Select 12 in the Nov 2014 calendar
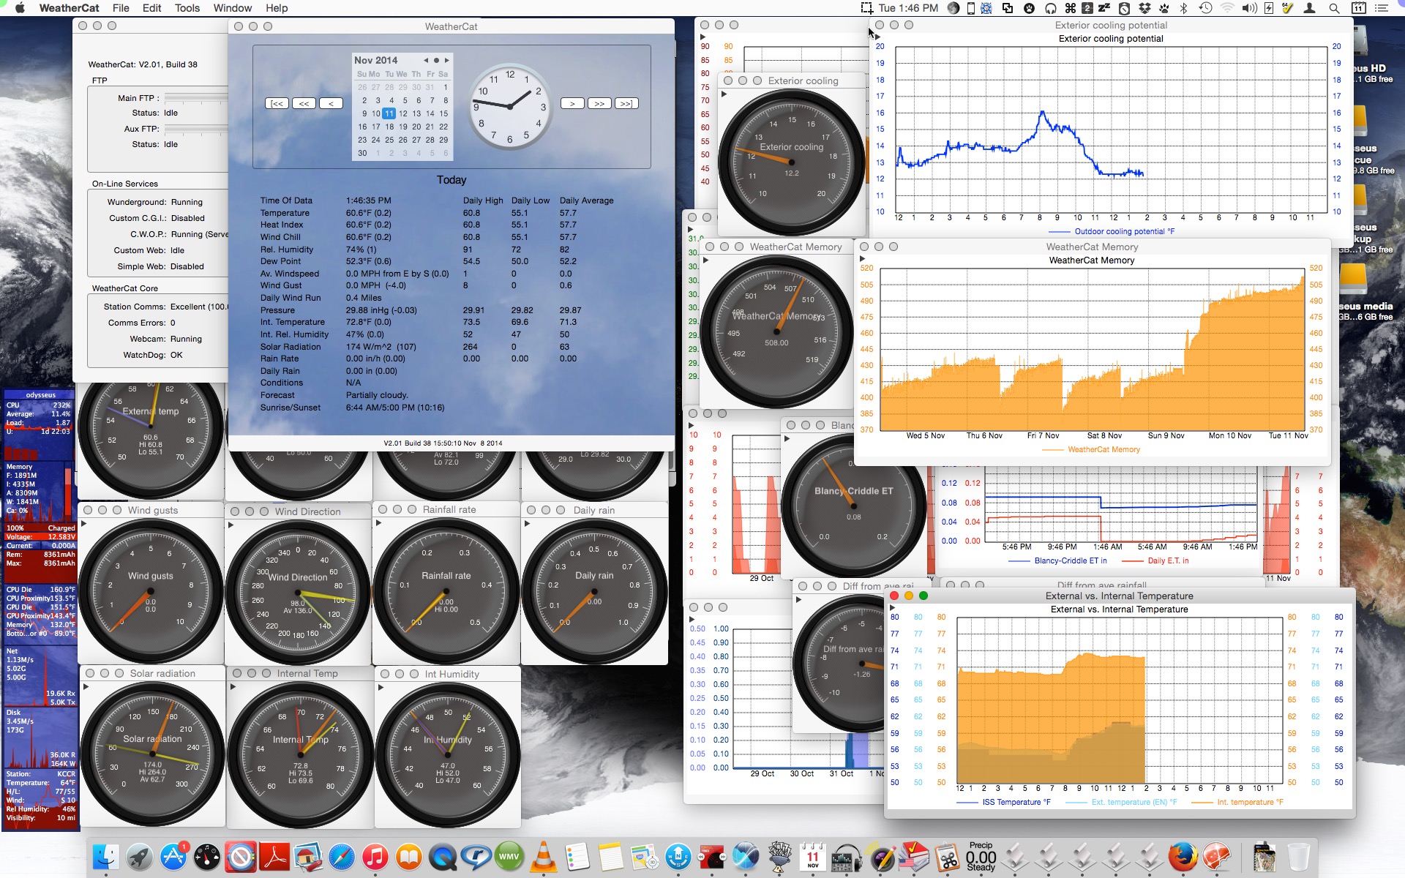 coord(402,113)
